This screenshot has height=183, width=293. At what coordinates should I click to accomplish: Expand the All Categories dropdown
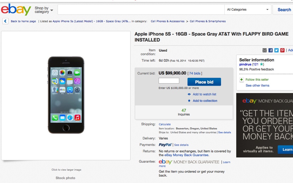[248, 10]
